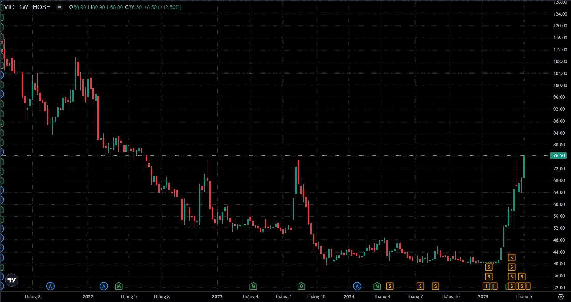Click the green O marker
The width and height of the screenshot is (571, 302).
tap(301, 286)
